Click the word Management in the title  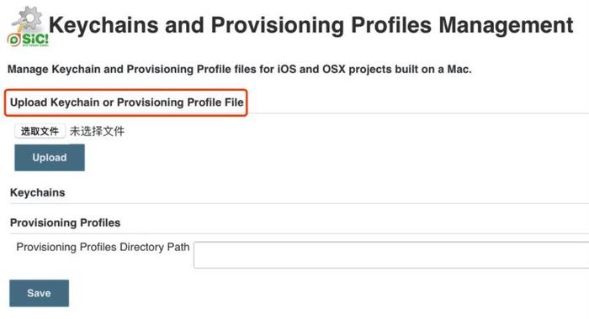pyautogui.click(x=506, y=25)
